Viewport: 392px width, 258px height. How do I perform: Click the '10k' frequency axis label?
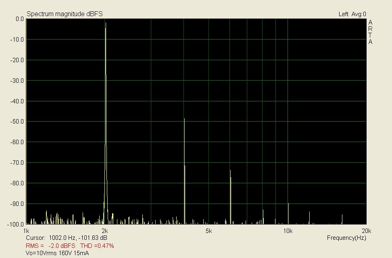click(x=288, y=231)
